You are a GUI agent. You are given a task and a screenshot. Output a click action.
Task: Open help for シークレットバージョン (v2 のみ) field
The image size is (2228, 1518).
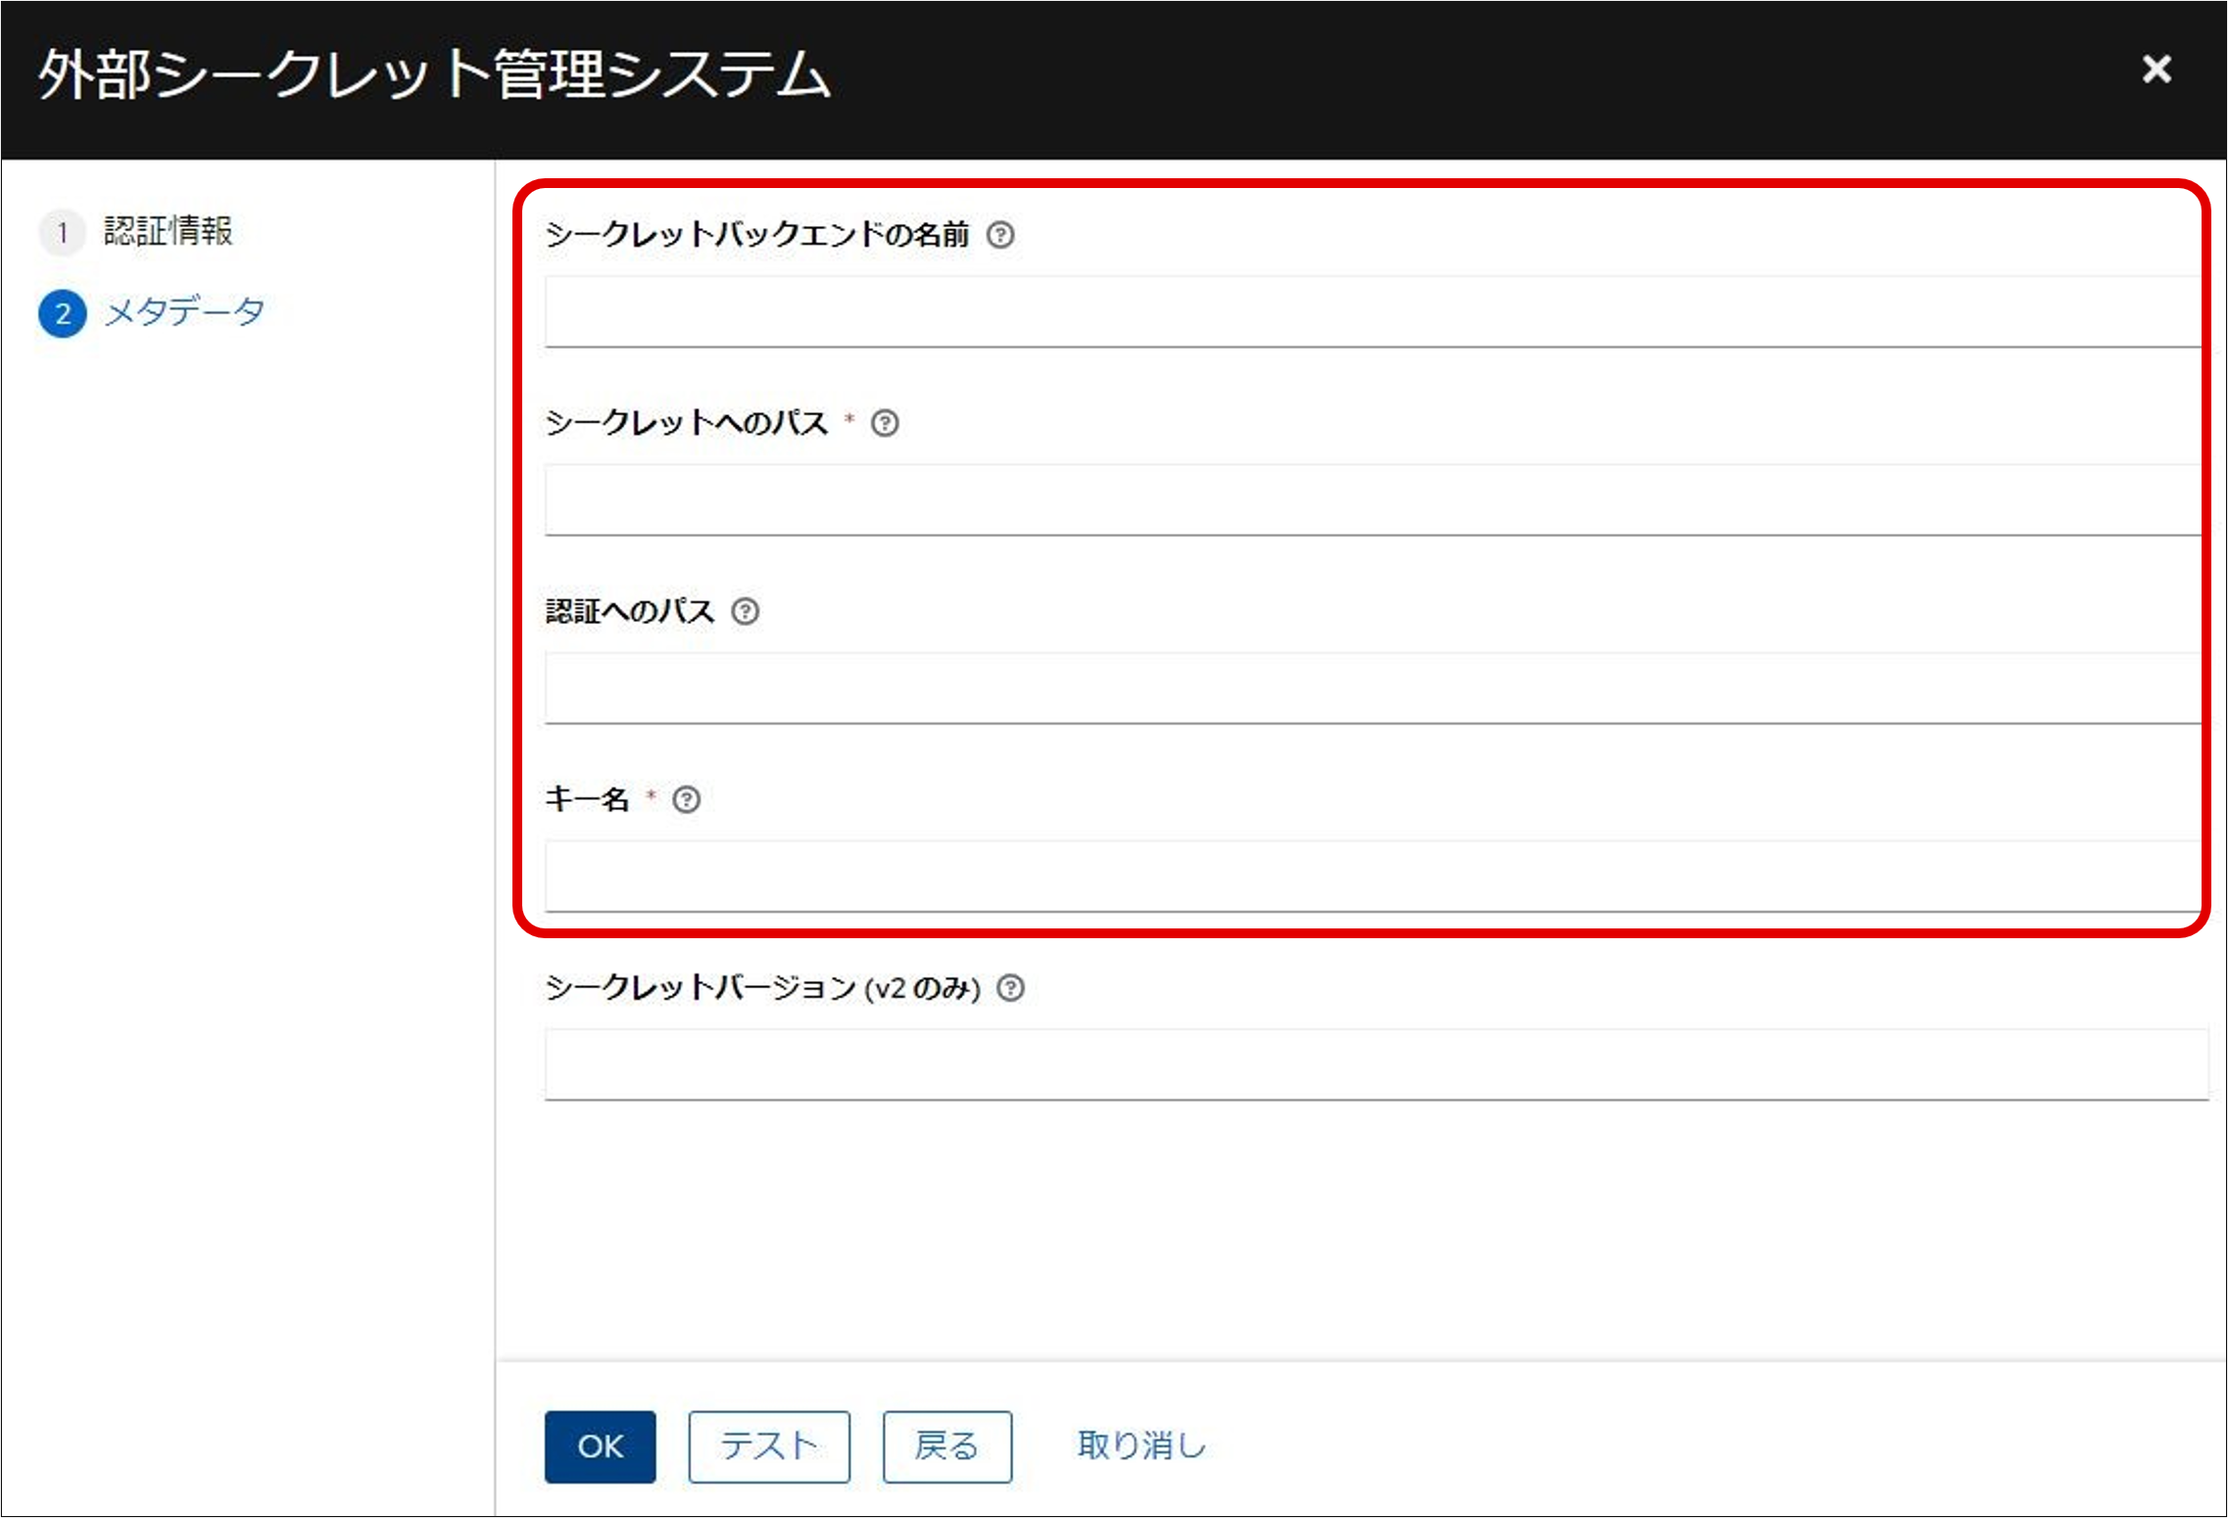(1010, 988)
